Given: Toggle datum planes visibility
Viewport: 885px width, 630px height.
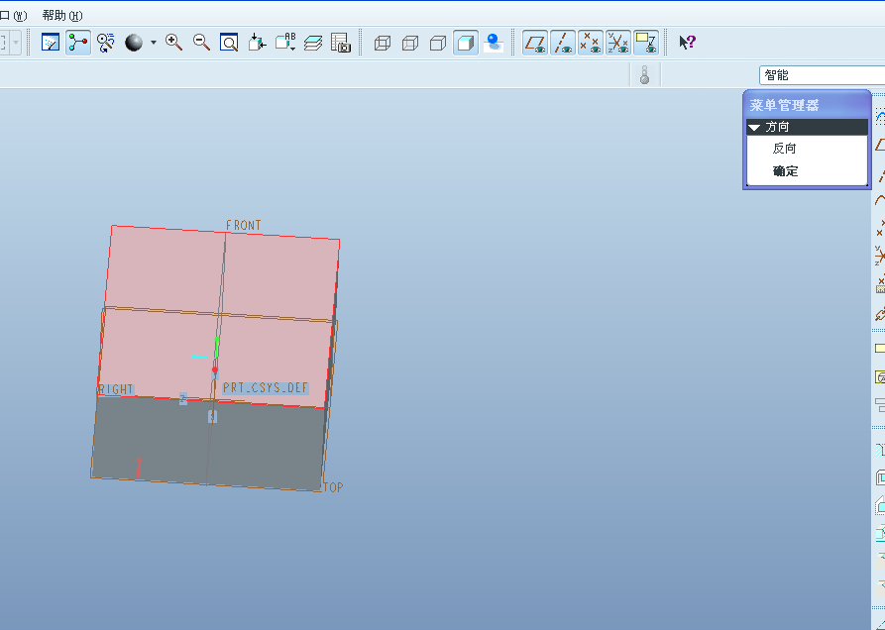Looking at the screenshot, I should tap(535, 43).
